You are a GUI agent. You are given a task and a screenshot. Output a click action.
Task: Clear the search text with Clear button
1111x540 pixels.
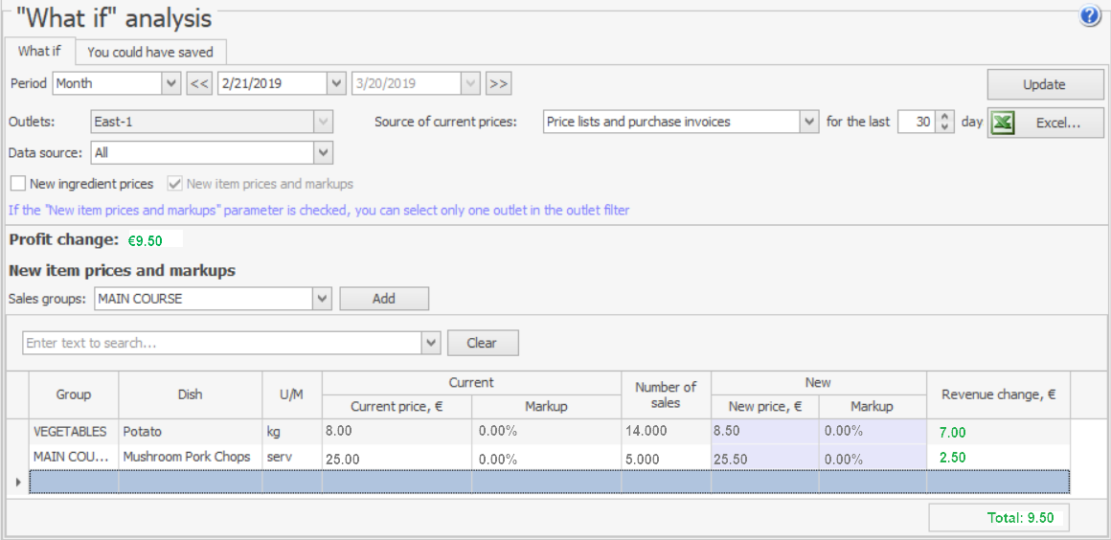(482, 343)
